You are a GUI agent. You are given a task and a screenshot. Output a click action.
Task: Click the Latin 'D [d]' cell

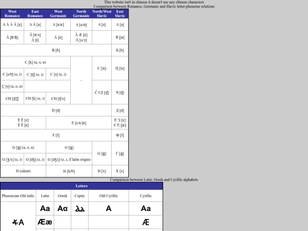click(56, 111)
